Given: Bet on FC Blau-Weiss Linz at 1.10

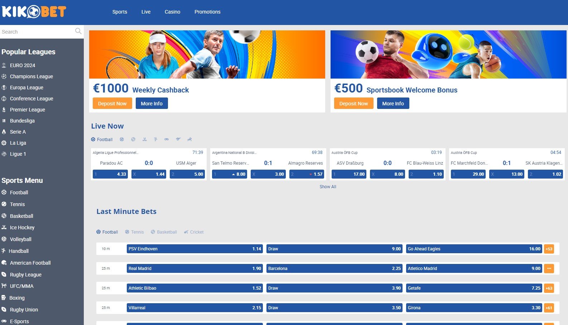Looking at the screenshot, I should point(426,174).
